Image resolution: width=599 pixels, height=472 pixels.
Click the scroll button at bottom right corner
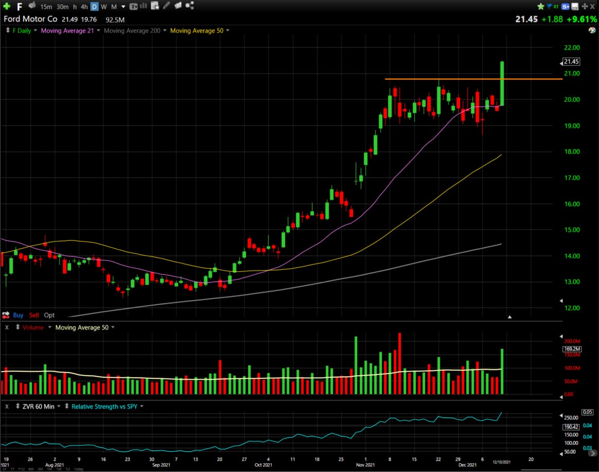click(592, 453)
